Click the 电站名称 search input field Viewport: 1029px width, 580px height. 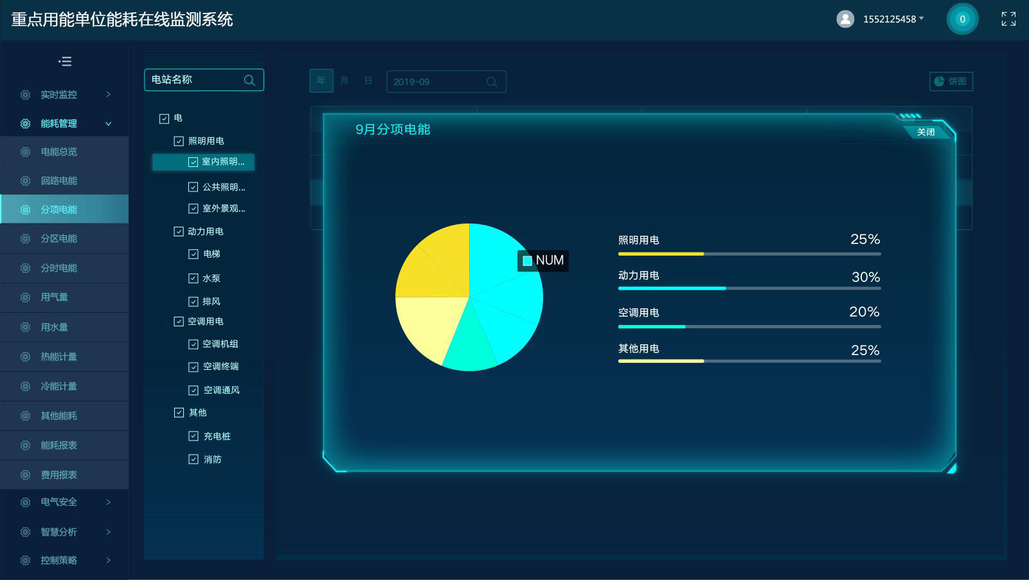(x=193, y=80)
